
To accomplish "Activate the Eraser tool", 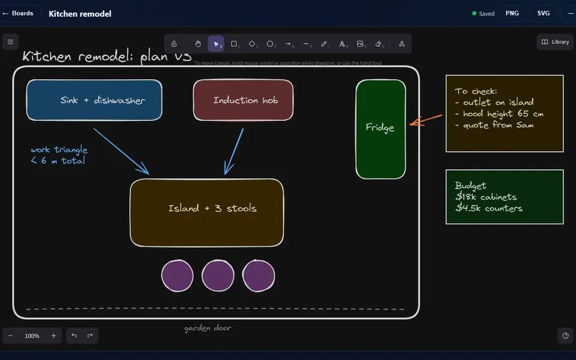I will 379,44.
